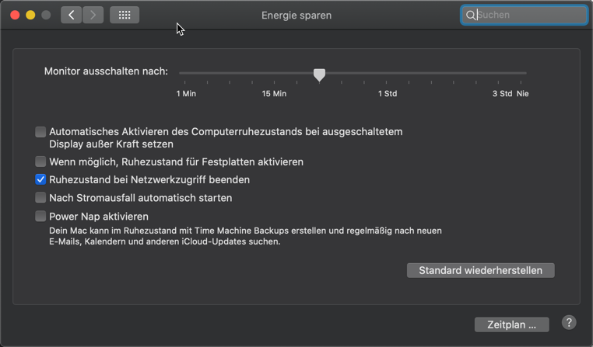Enable Power Nap aktivieren checkbox

40,217
